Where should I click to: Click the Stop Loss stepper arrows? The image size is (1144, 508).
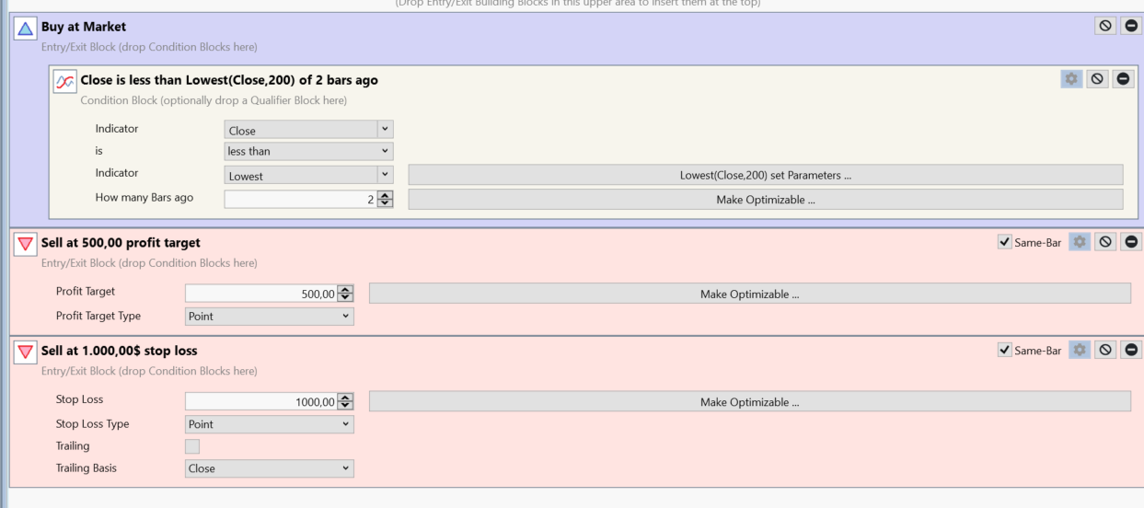[346, 401]
